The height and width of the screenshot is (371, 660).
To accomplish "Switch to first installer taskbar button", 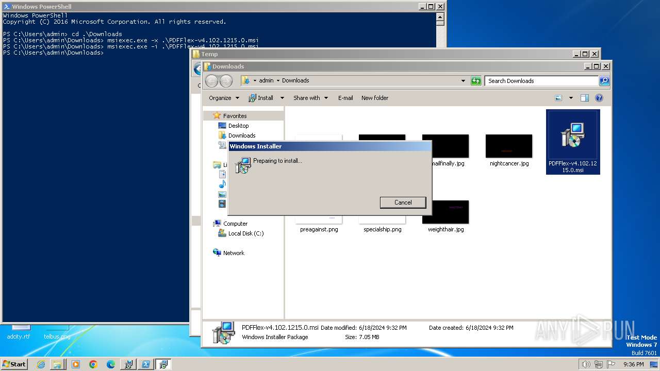I will (x=128, y=364).
